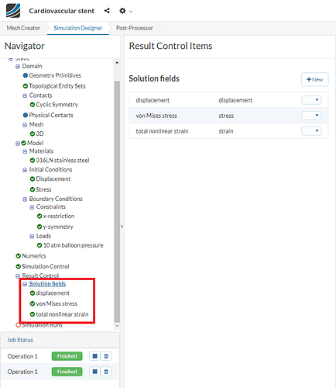Viewport: 336px width, 388px height.
Task: Click check icon beside 10 atm balloon pressure
Action: 39,245
